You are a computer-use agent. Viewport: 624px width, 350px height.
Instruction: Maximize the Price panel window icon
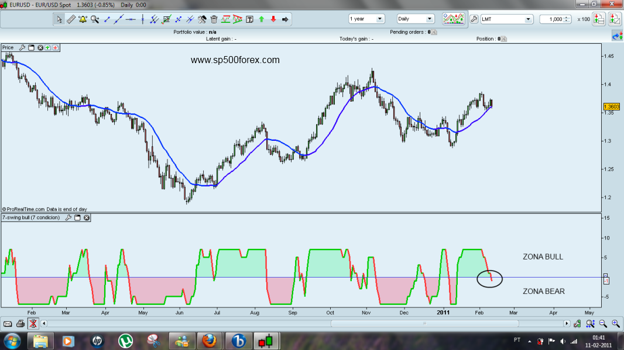pyautogui.click(x=32, y=48)
